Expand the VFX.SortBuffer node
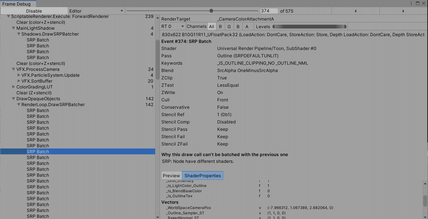The image size is (428, 219). pyautogui.click(x=19, y=81)
